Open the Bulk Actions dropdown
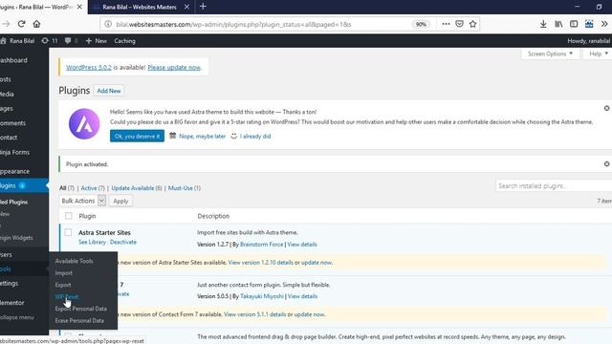The image size is (612, 344). [83, 201]
